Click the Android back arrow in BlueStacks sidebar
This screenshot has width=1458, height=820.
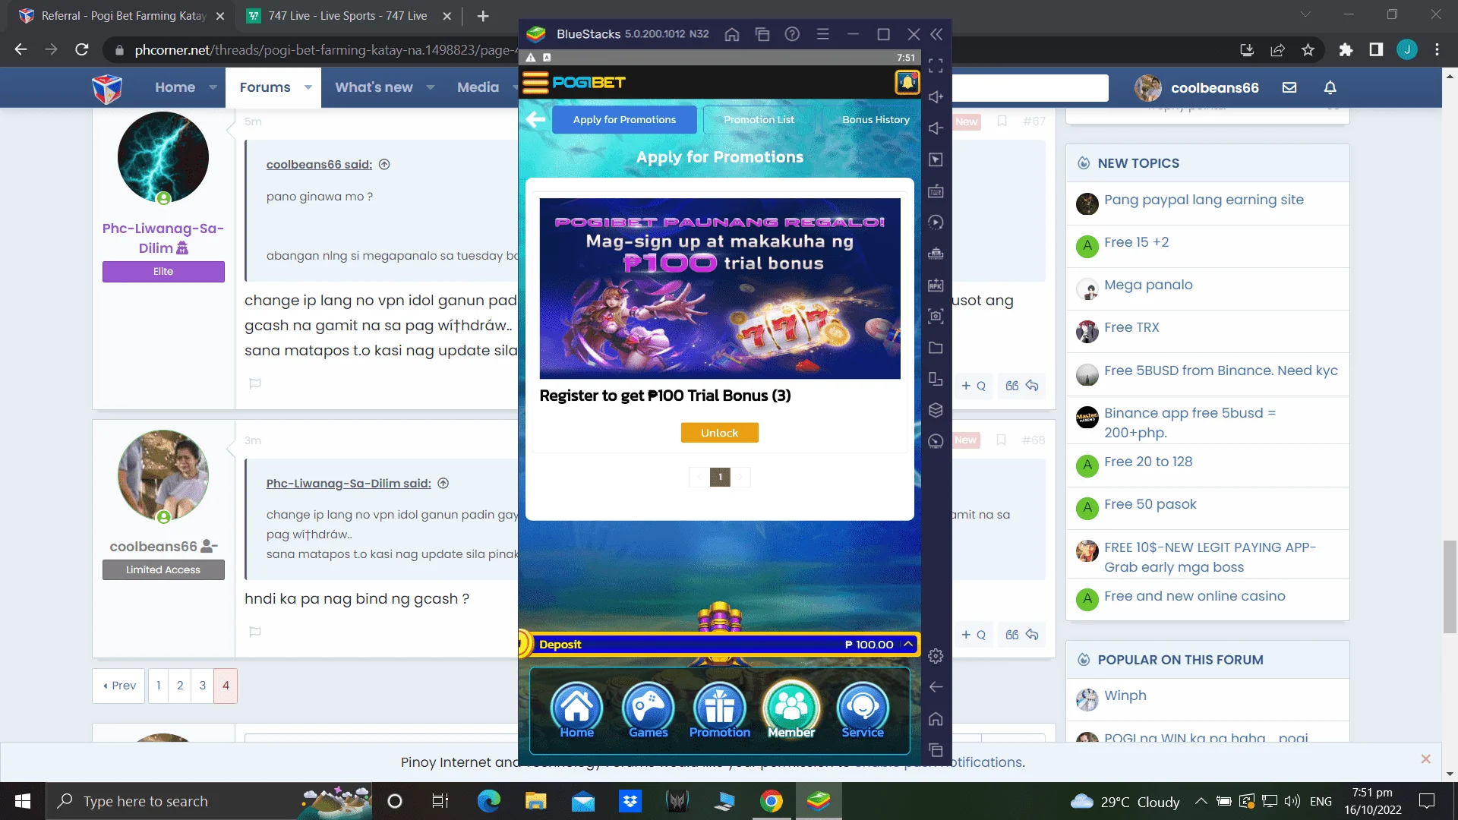(x=936, y=687)
